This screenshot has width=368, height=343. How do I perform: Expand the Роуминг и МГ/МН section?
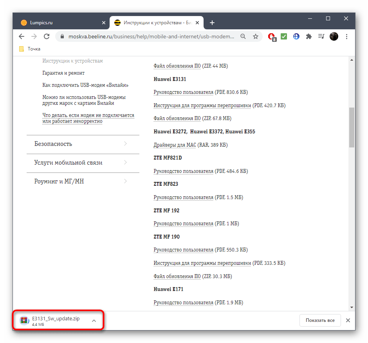tap(83, 181)
